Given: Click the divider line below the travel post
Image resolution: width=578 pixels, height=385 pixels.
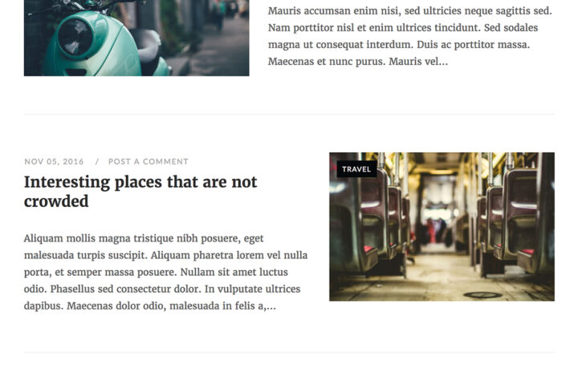Looking at the screenshot, I should pos(289,353).
